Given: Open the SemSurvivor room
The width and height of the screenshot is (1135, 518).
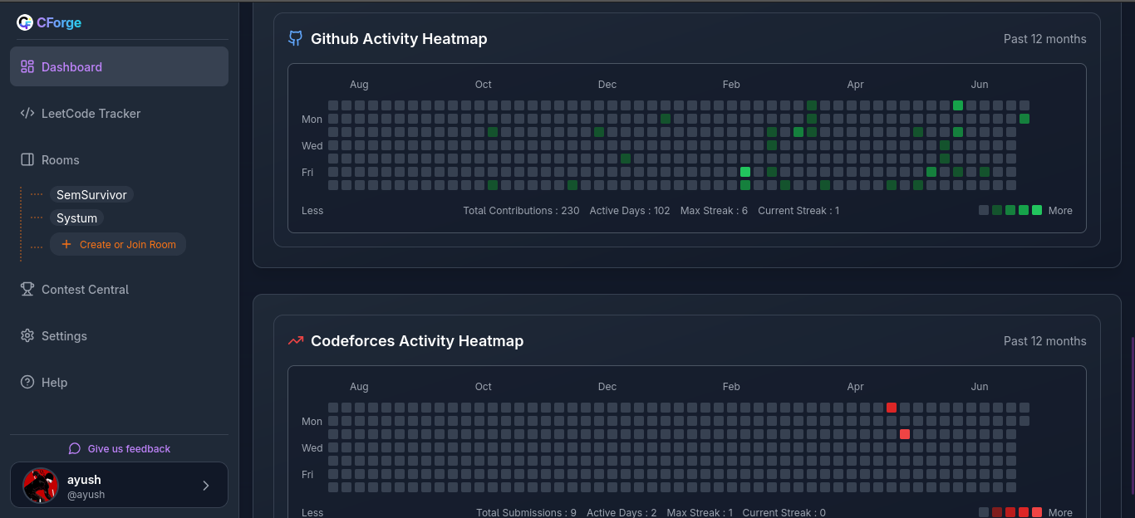Looking at the screenshot, I should coord(91,194).
